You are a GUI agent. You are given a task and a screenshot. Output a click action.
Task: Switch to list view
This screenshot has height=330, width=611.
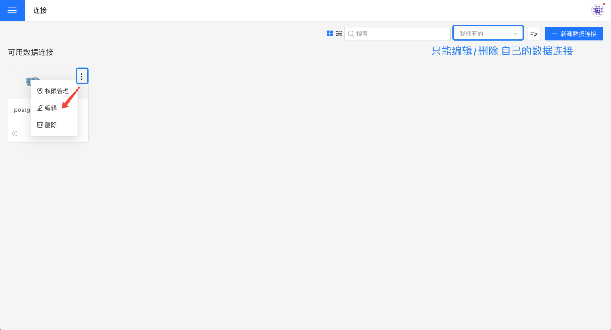pyautogui.click(x=339, y=33)
